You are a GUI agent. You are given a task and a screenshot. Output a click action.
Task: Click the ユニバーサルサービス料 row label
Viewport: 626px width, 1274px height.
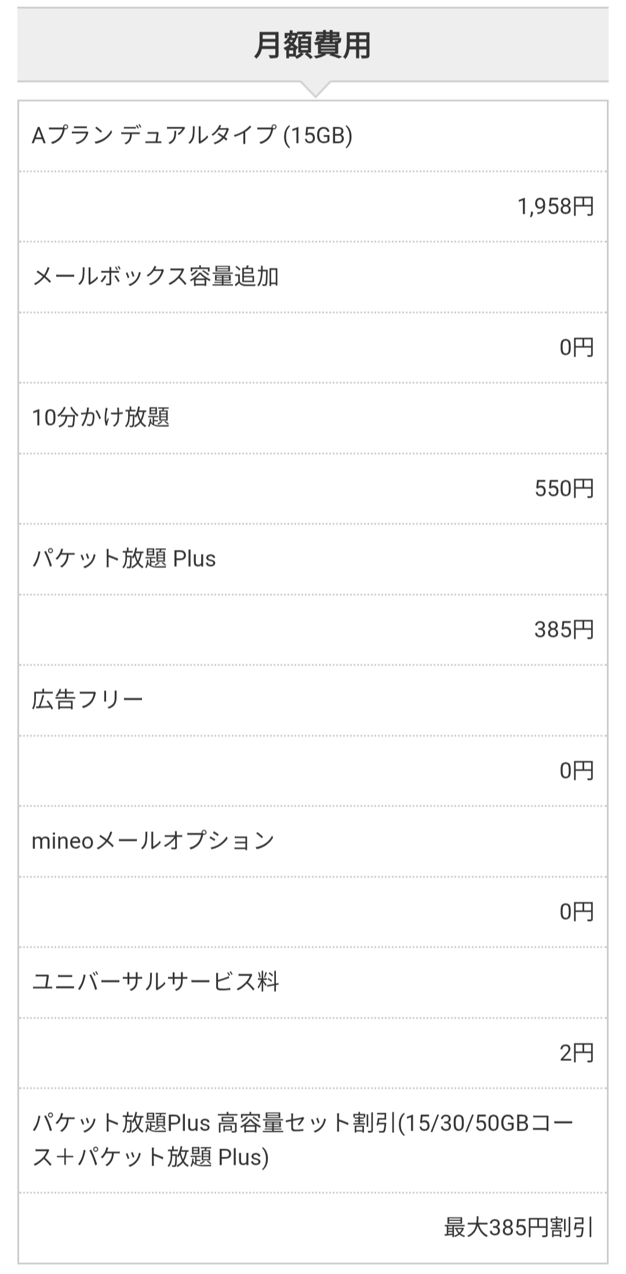tap(155, 982)
